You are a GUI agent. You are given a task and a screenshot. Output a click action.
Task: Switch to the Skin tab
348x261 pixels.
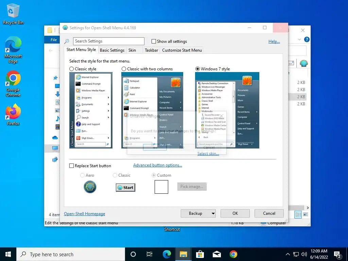click(x=132, y=50)
